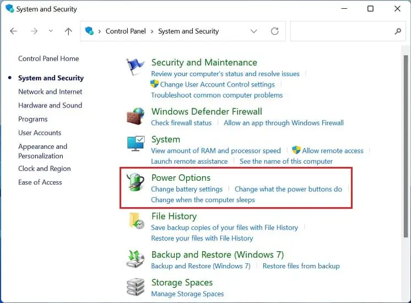Image resolution: width=411 pixels, height=303 pixels.
Task: Click Allow remote access link
Action: click(x=333, y=151)
